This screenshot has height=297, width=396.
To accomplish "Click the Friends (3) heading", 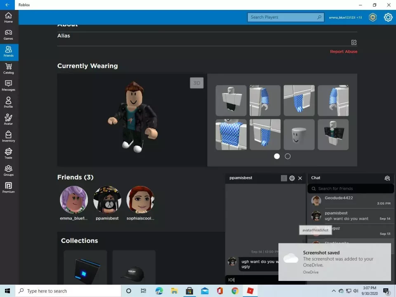I will tap(75, 177).
